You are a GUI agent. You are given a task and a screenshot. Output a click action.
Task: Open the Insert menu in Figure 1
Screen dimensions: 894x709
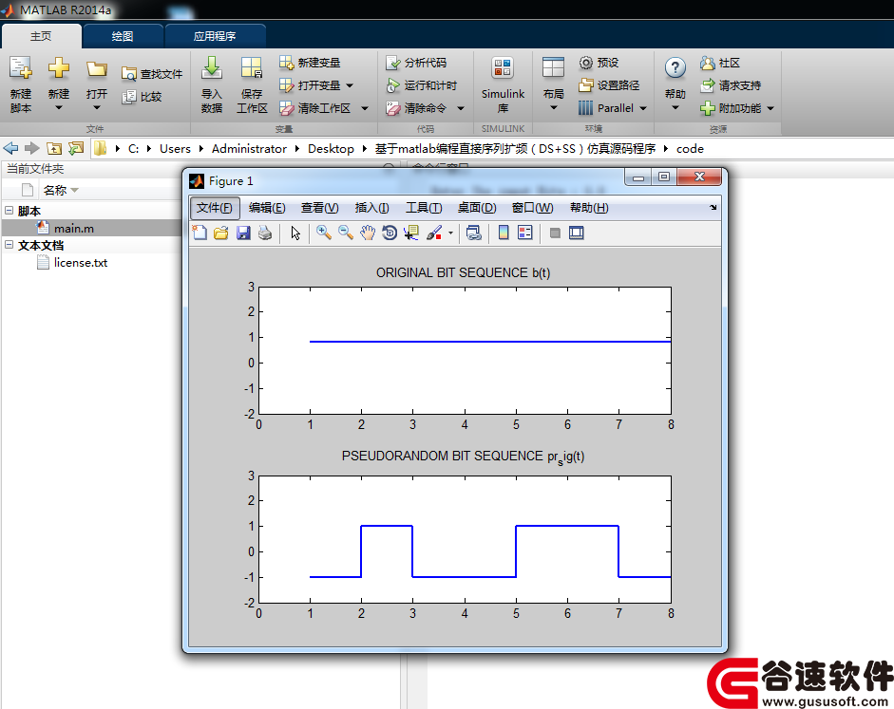click(x=371, y=208)
